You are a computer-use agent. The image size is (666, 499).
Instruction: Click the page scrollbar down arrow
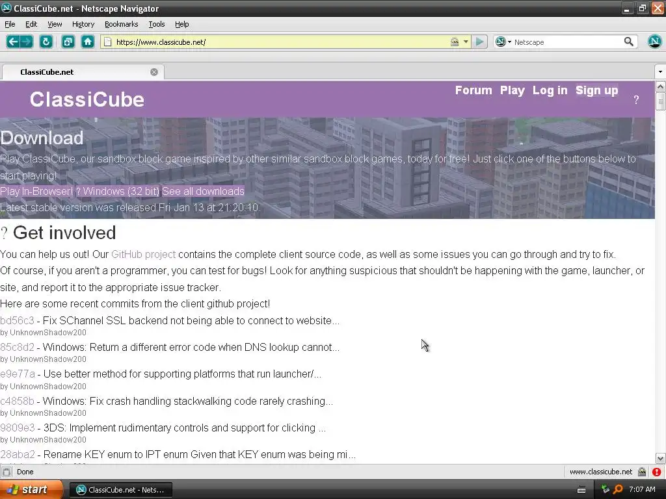(x=661, y=458)
